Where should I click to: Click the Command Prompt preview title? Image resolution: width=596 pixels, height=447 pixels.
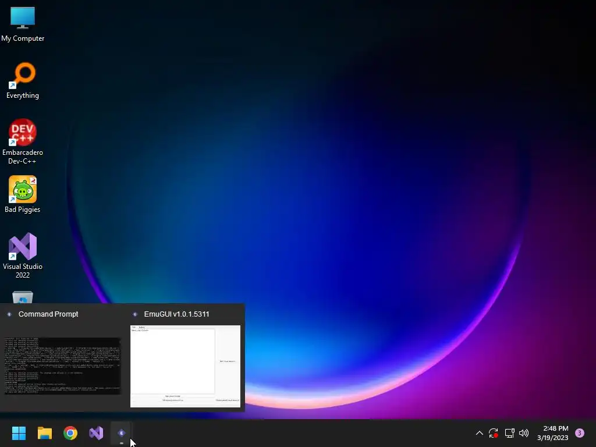pyautogui.click(x=48, y=314)
